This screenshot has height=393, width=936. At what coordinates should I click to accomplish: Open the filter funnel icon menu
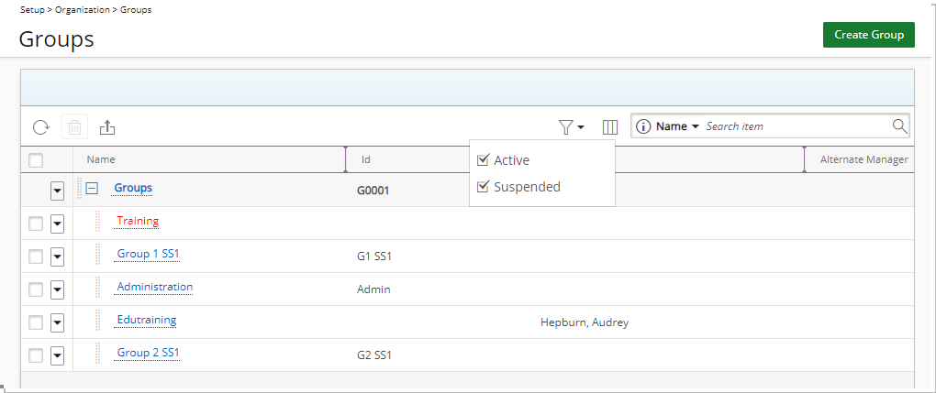click(570, 127)
